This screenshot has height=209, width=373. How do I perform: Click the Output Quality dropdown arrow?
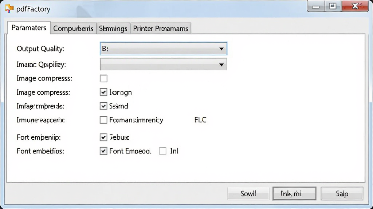[x=221, y=49]
